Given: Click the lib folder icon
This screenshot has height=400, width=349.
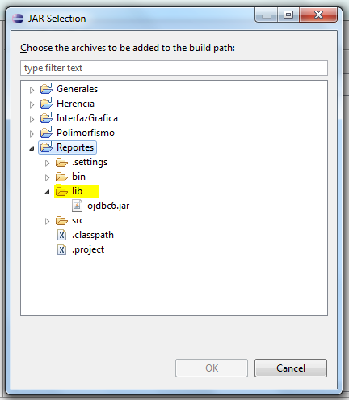Looking at the screenshot, I should pyautogui.click(x=61, y=191).
